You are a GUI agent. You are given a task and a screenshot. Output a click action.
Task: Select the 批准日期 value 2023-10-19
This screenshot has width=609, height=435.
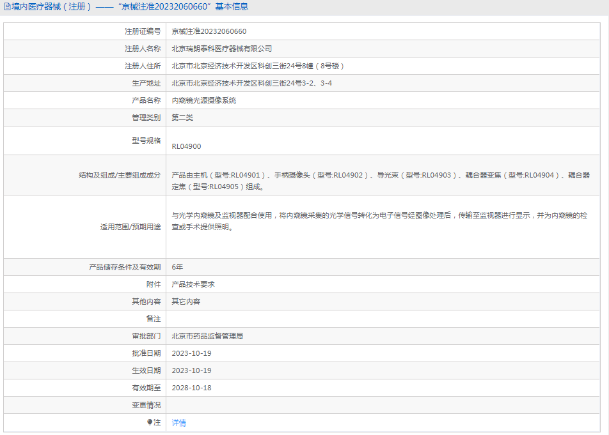[191, 353]
